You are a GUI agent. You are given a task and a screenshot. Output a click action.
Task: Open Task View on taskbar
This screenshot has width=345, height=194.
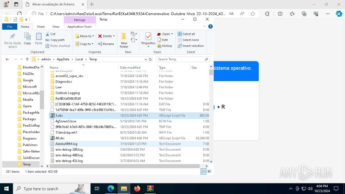pyautogui.click(x=97, y=189)
